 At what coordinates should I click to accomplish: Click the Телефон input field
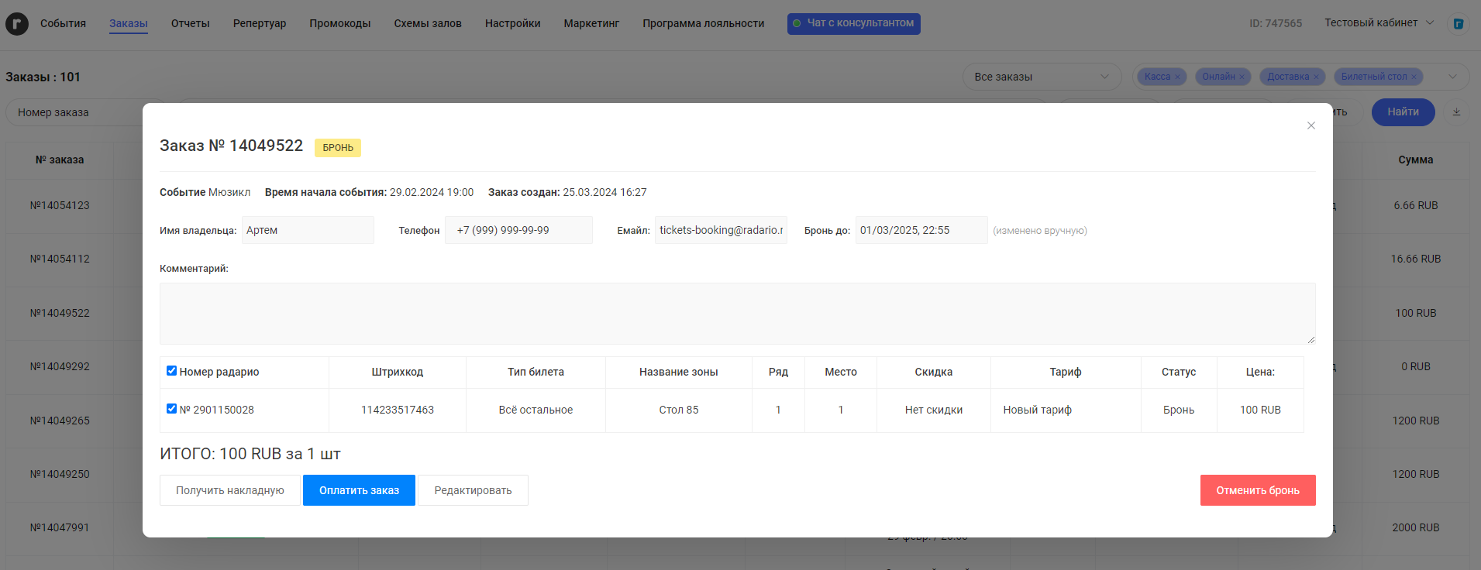(x=518, y=230)
